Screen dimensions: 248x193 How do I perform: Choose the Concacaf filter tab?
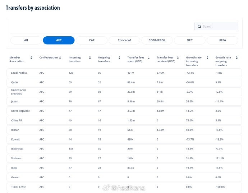(x=124, y=40)
